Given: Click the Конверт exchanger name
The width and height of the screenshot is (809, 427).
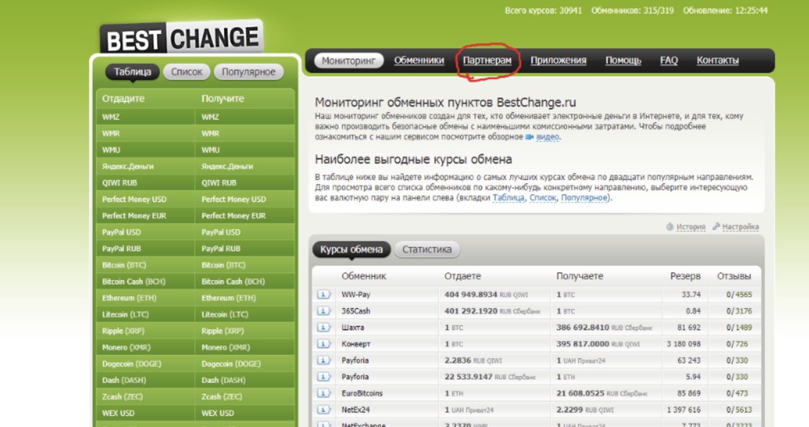Looking at the screenshot, I should point(356,344).
